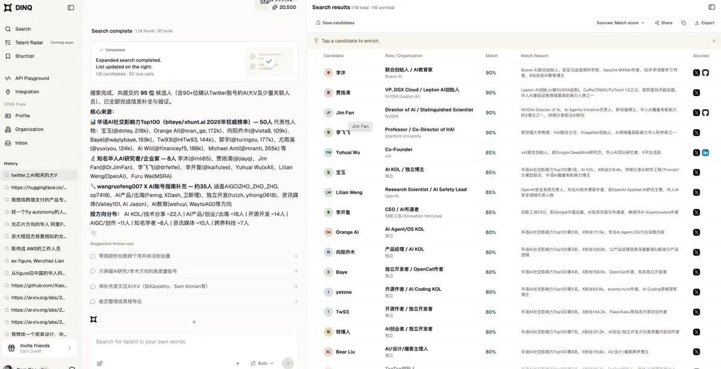Click LinkedIn source icon for Yuhuai Wu
The image size is (721, 369).
(x=705, y=153)
